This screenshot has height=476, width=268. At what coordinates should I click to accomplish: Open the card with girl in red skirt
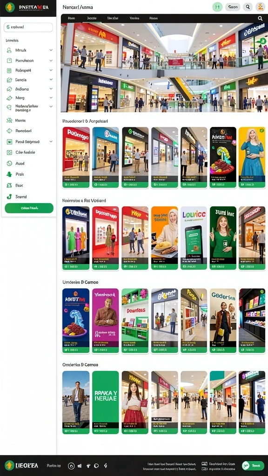135,402
